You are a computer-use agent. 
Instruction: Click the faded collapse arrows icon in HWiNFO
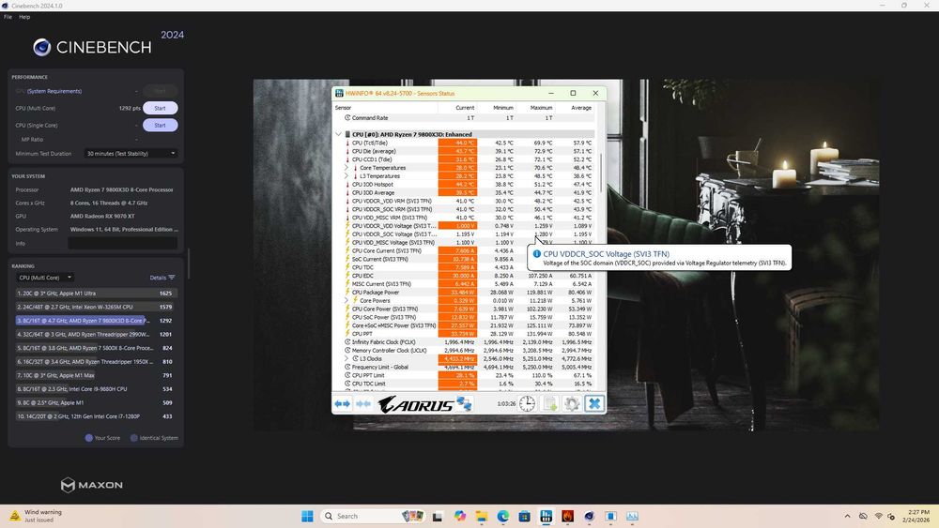pos(362,404)
